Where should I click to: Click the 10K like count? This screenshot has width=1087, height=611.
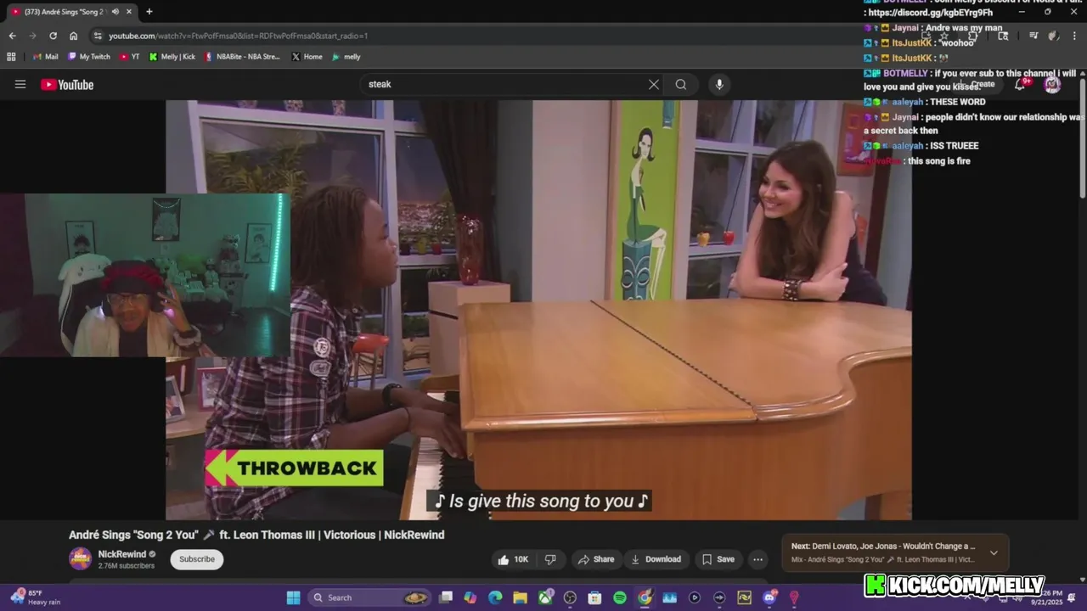pos(521,559)
